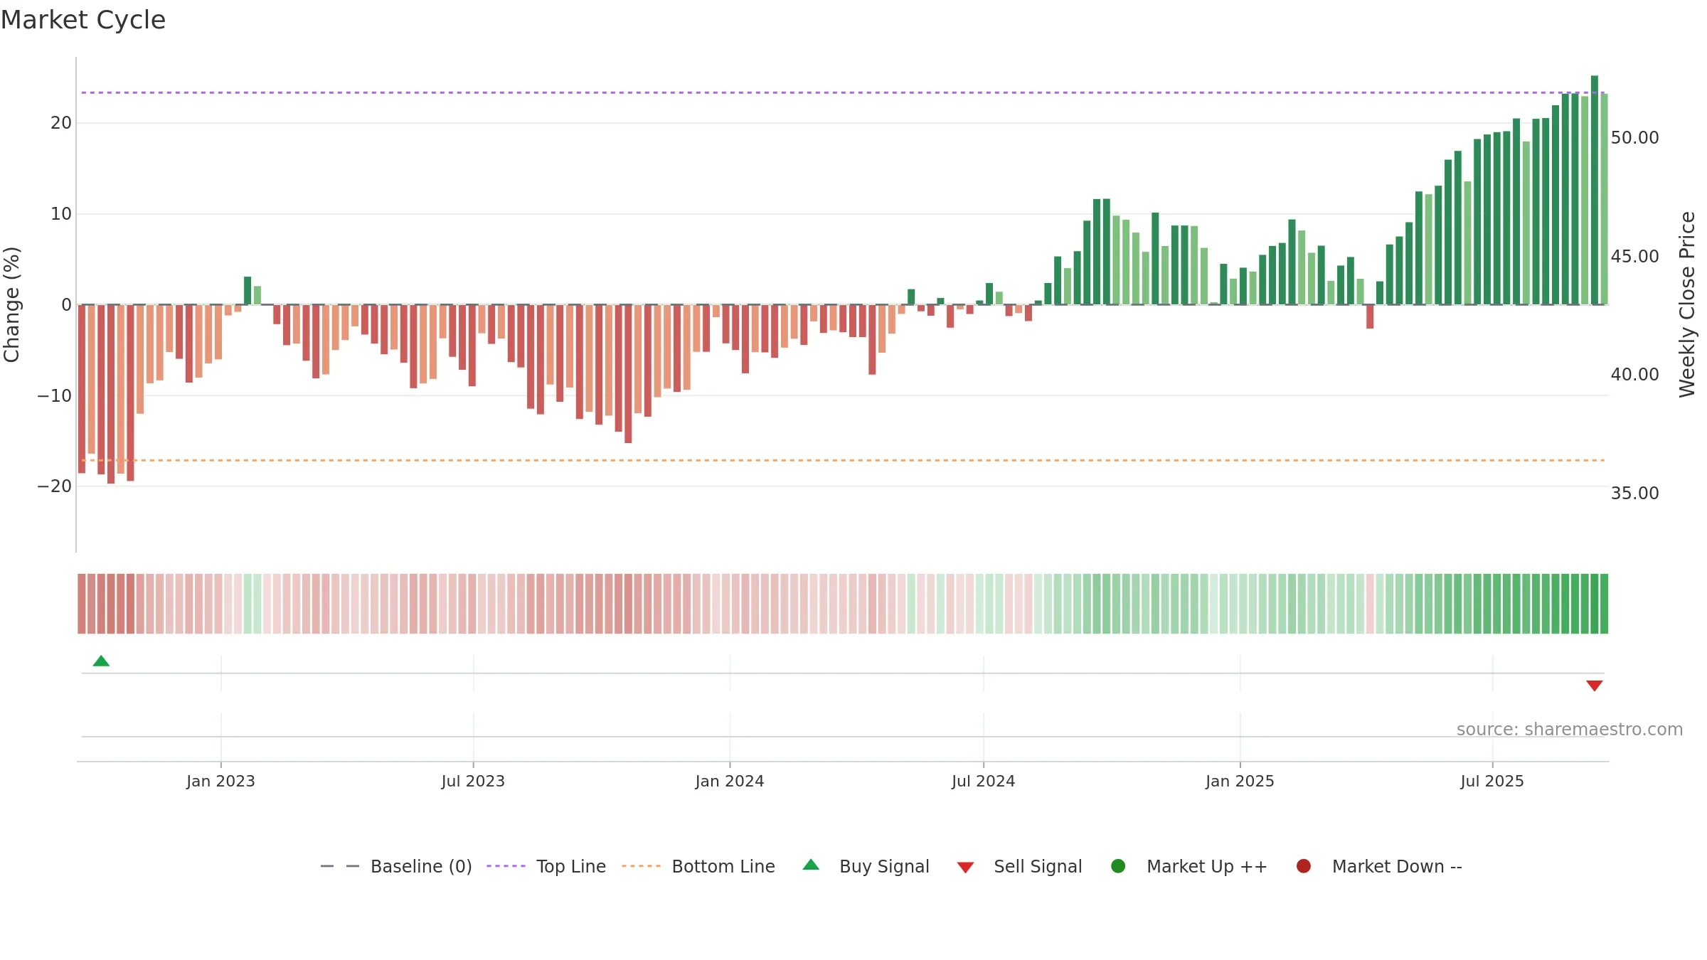
Task: Toggle the Bottom Line legend entry
Action: tap(698, 866)
